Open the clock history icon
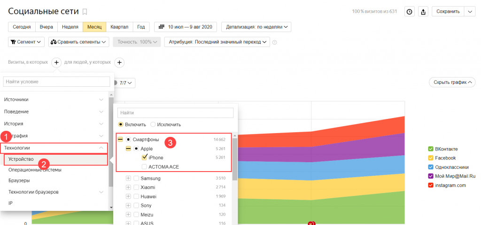481x225 pixels. (x=410, y=12)
